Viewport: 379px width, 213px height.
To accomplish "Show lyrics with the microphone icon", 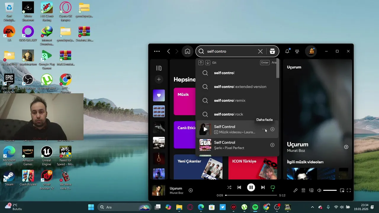I will pos(295,190).
